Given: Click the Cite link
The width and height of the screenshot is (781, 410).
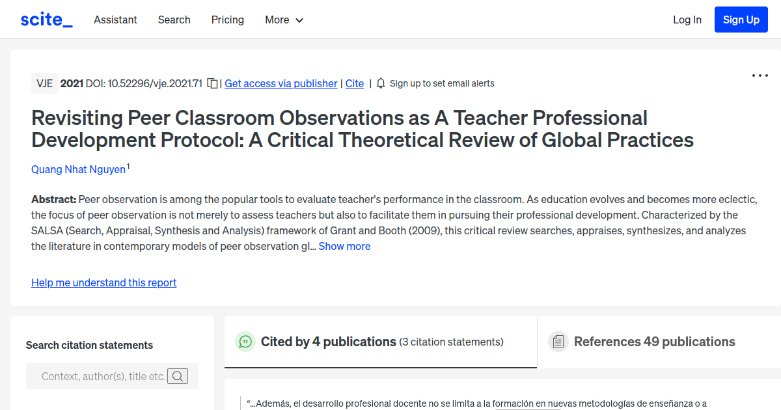Looking at the screenshot, I should [354, 83].
